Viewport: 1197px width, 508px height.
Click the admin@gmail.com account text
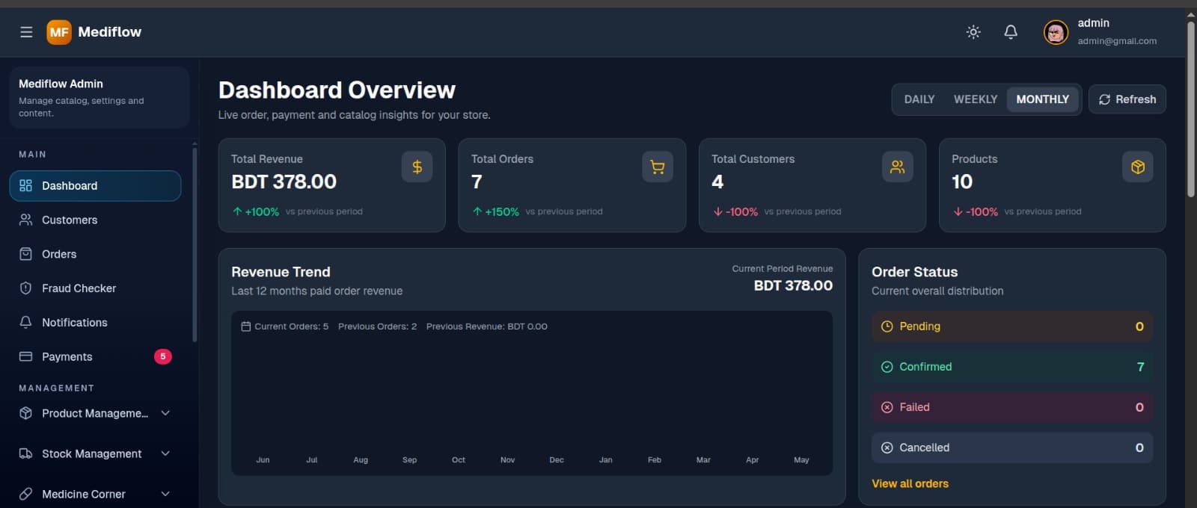click(x=1117, y=41)
